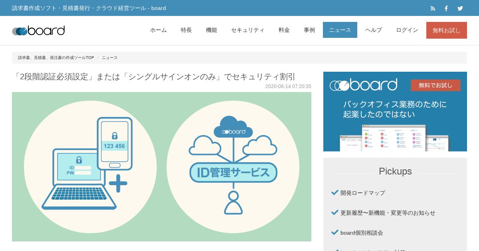Click the 無料お試し button in header
This screenshot has width=479, height=251.
pyautogui.click(x=447, y=30)
